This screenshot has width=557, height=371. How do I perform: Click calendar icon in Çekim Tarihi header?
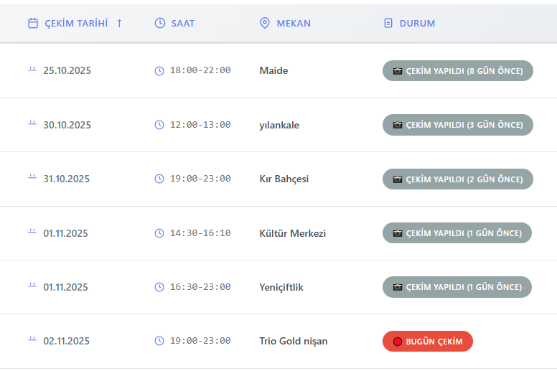pyautogui.click(x=32, y=23)
